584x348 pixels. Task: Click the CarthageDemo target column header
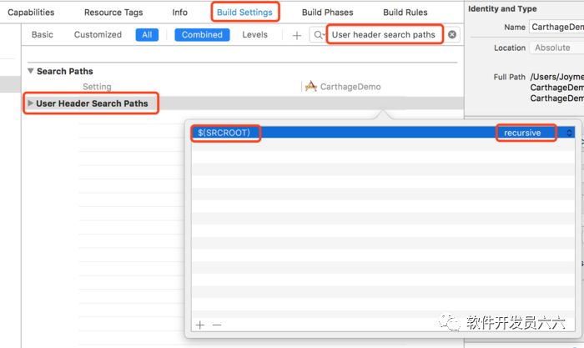point(350,87)
